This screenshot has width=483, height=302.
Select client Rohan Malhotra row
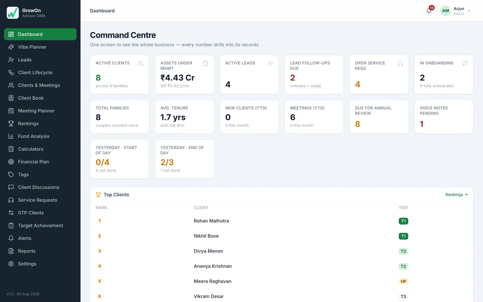282,221
